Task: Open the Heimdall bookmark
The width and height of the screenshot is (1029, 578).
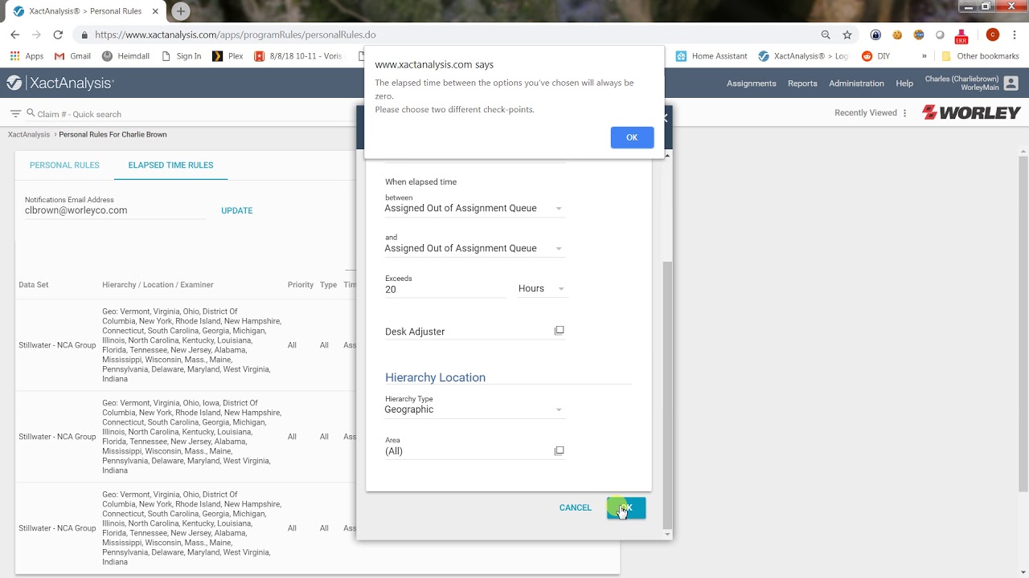Action: click(x=125, y=56)
